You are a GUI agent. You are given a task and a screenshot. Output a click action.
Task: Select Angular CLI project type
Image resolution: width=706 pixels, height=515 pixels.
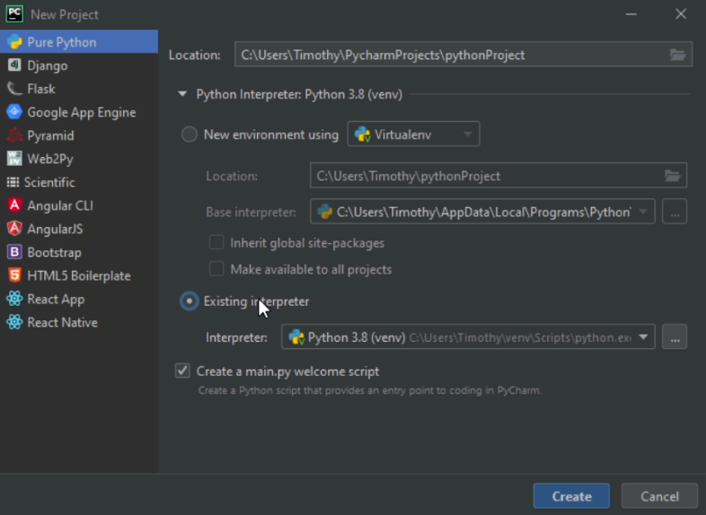[79, 205]
